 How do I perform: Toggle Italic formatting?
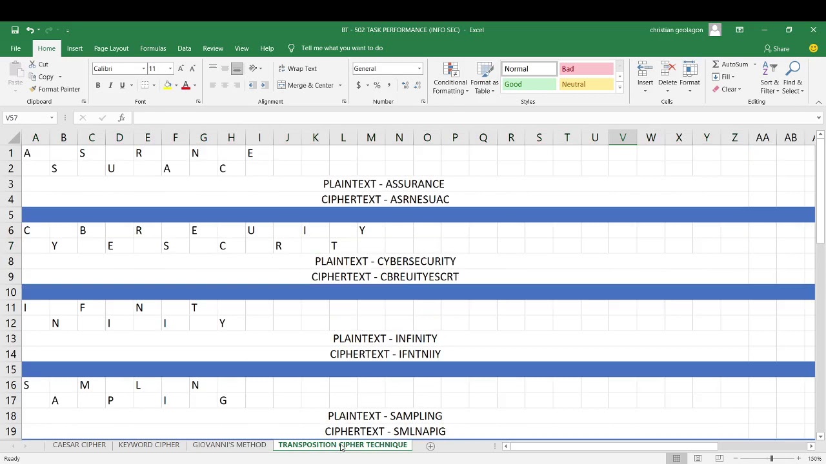pos(110,85)
